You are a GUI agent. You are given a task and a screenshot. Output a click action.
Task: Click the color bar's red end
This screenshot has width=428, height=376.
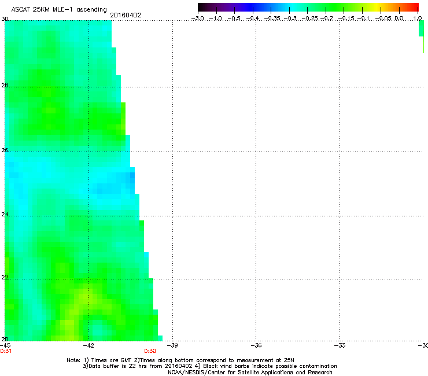[415, 8]
